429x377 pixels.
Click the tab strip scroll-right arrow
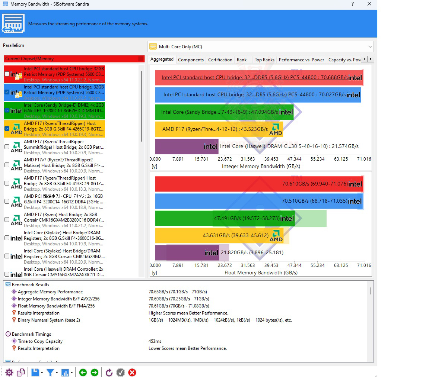click(371, 59)
